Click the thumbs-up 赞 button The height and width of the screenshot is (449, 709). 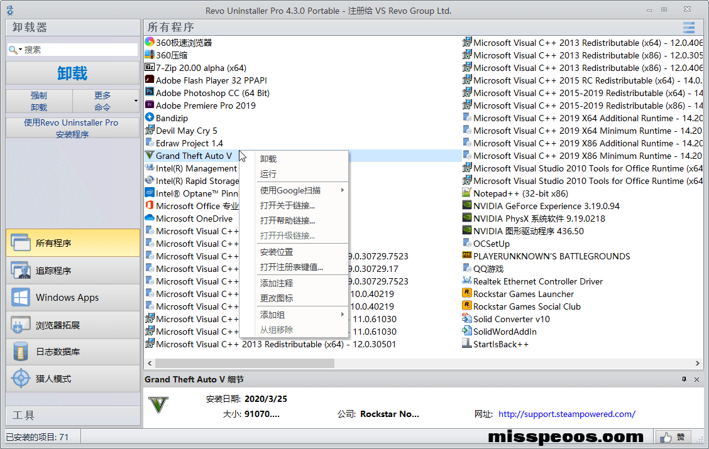(673, 437)
